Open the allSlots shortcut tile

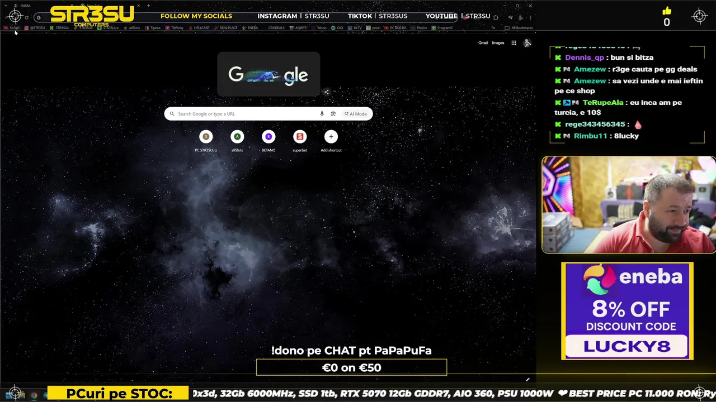tap(237, 141)
